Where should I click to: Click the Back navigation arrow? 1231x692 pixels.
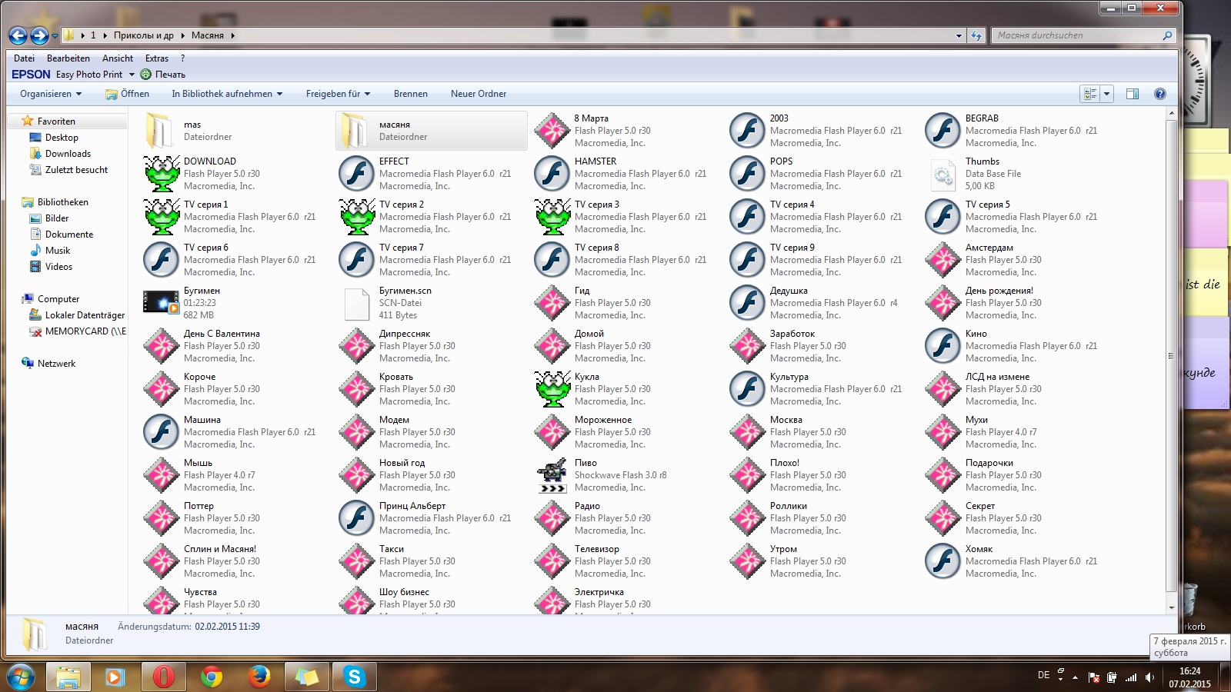(18, 35)
